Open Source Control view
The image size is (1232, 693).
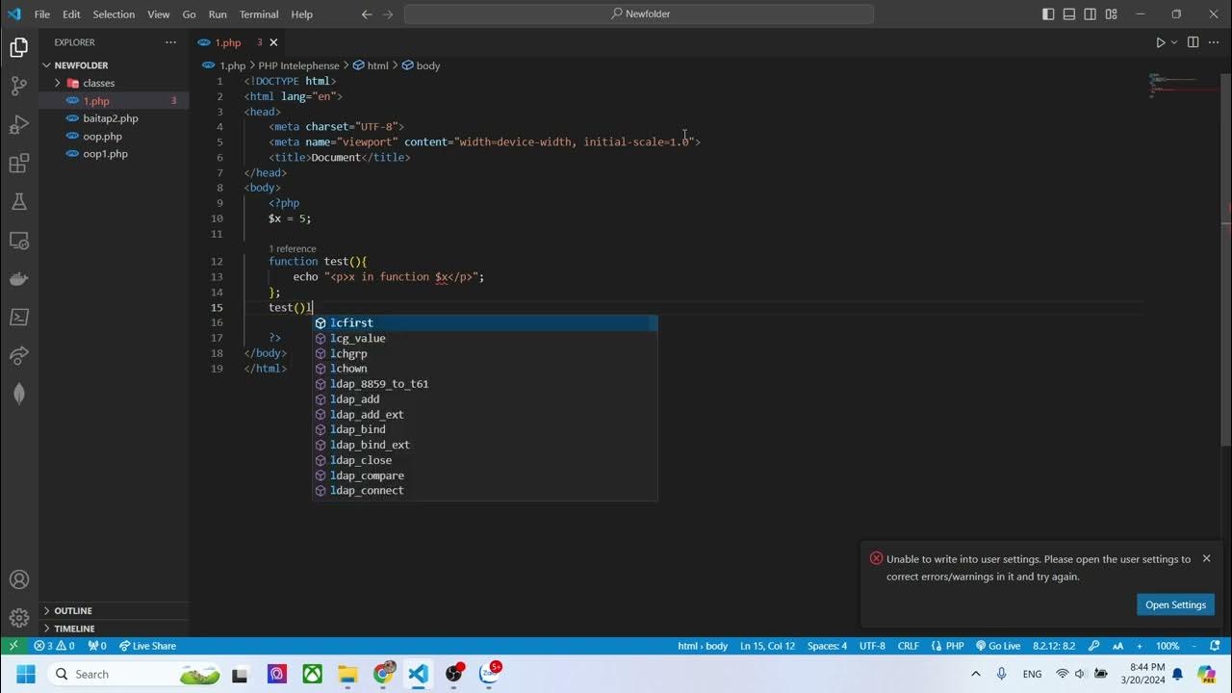(18, 86)
